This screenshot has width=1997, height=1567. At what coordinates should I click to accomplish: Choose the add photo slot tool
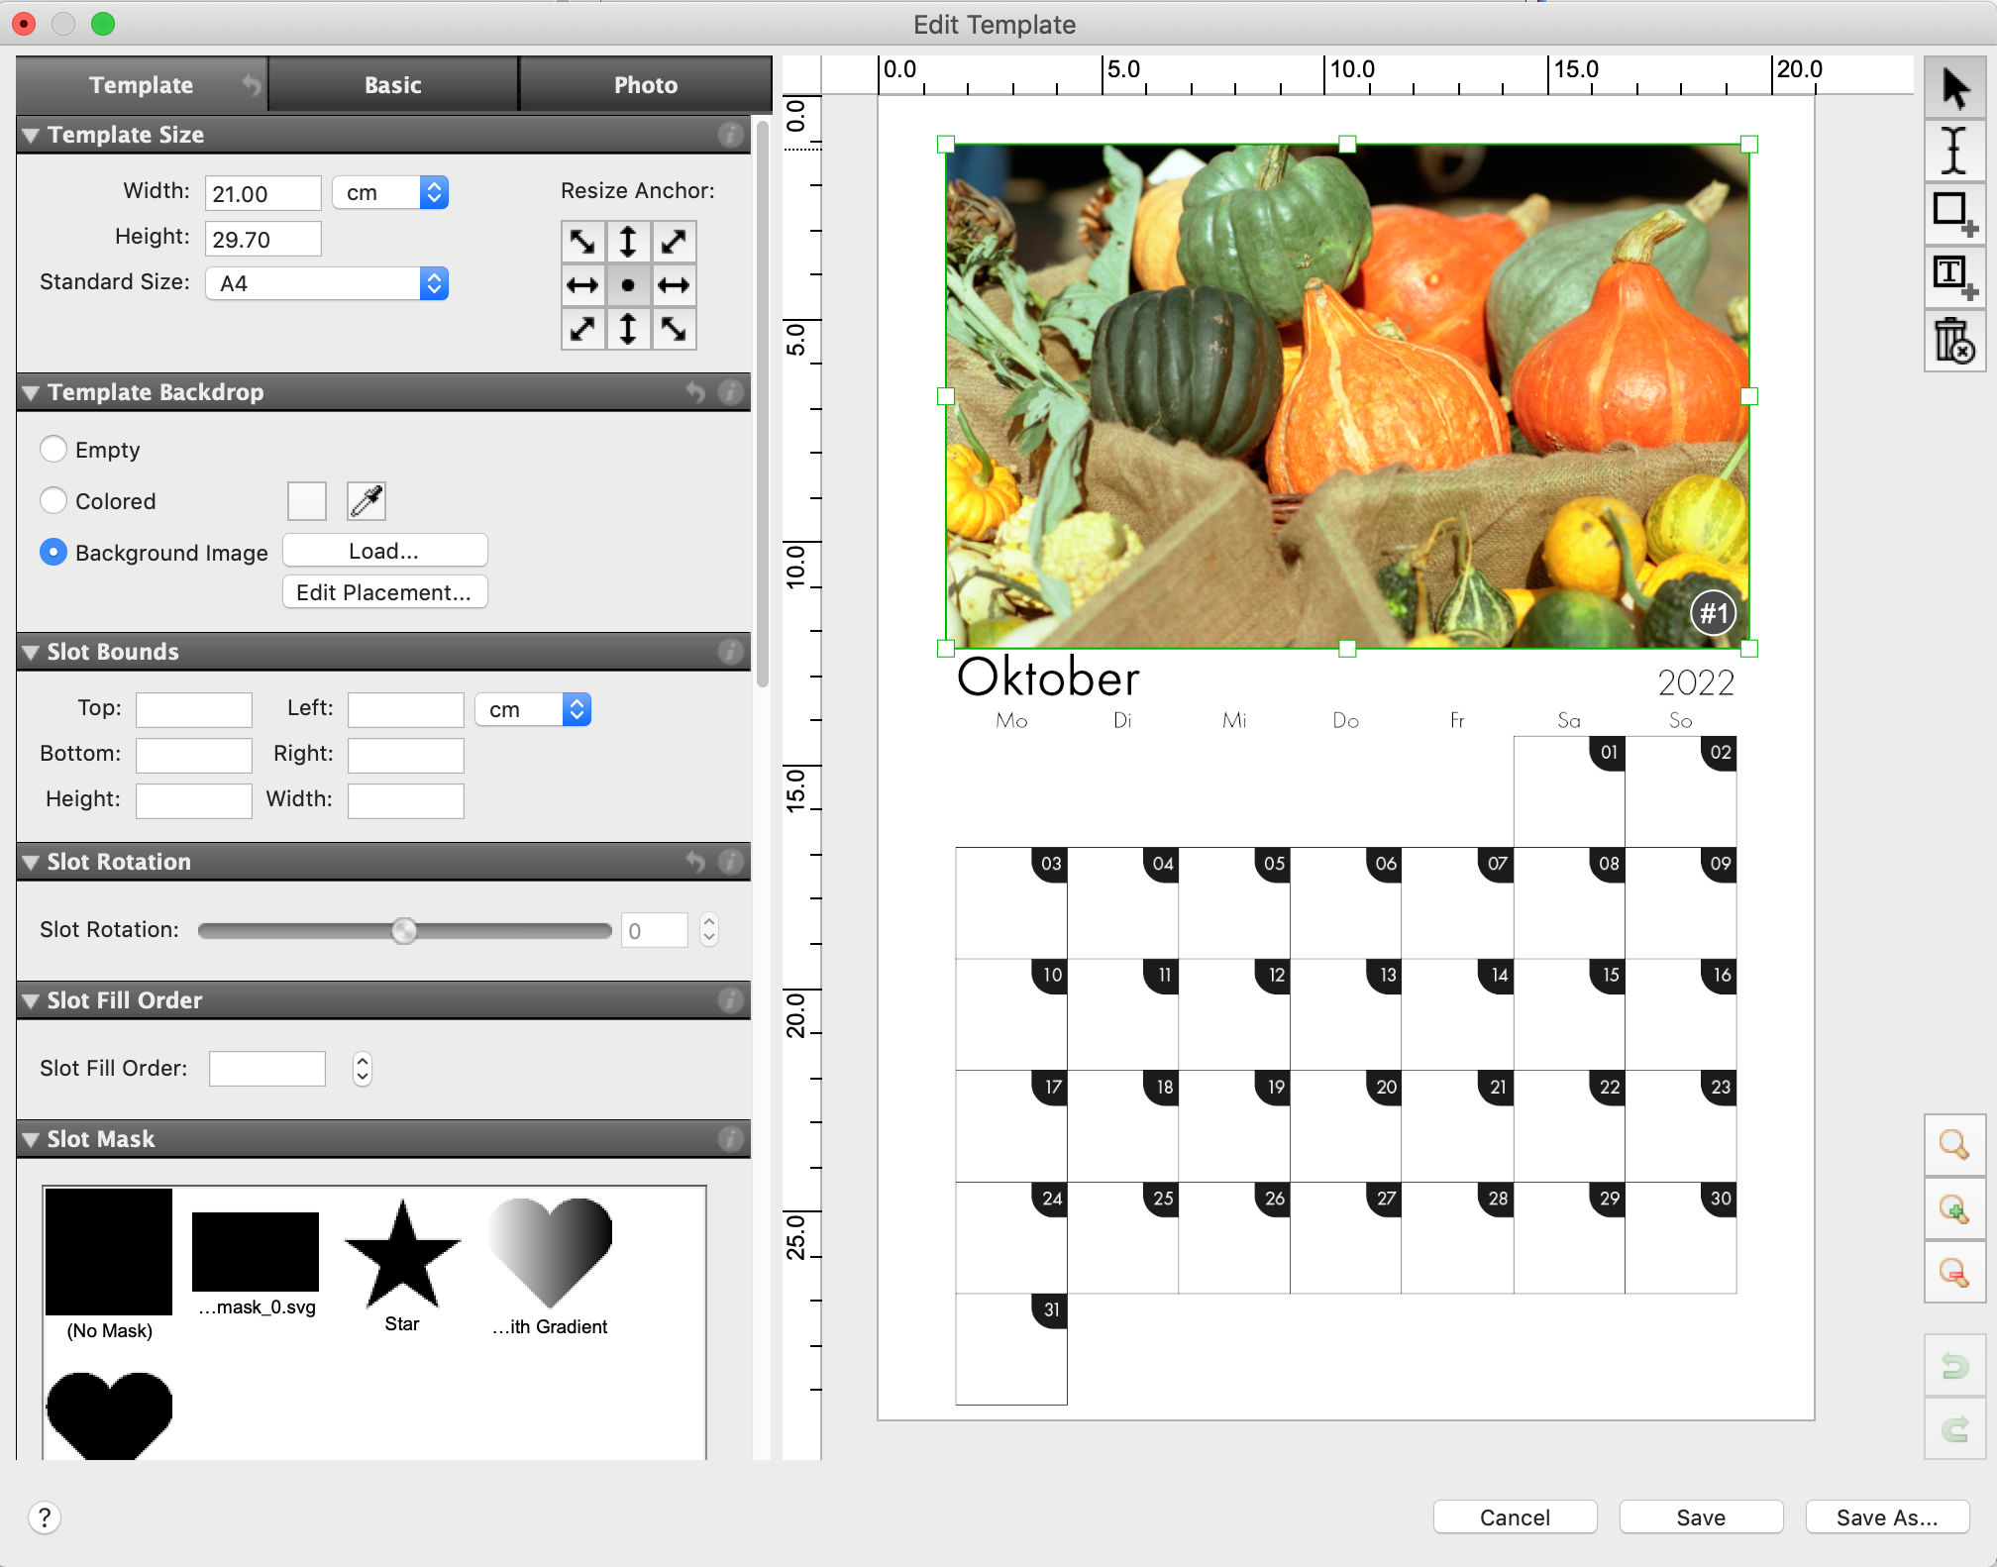tap(1954, 214)
